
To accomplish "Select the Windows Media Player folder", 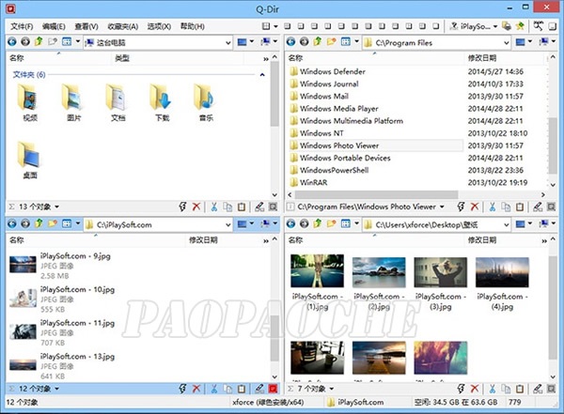I will 334,109.
